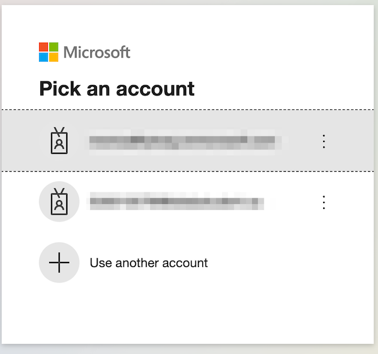This screenshot has height=354, width=378.
Task: Select the second account's circular badge icon
Action: click(x=59, y=202)
